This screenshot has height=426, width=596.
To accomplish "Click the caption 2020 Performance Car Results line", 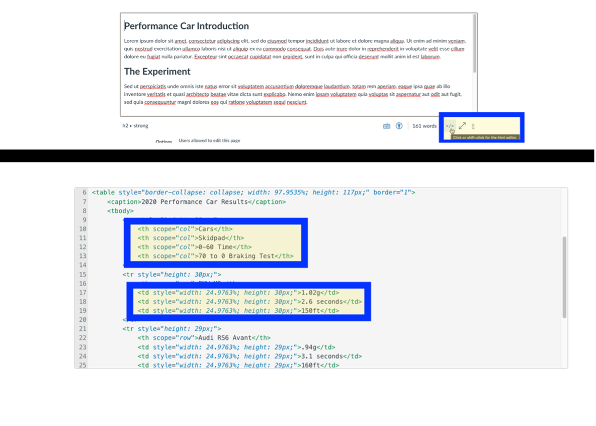I will (196, 202).
